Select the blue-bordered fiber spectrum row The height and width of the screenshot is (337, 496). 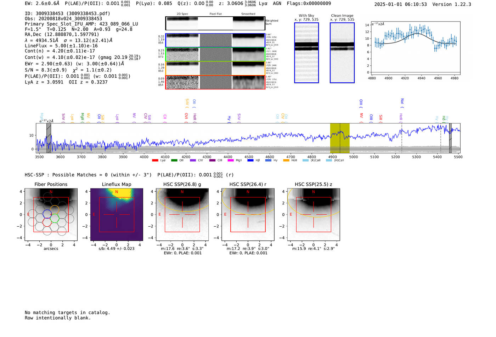215,40
